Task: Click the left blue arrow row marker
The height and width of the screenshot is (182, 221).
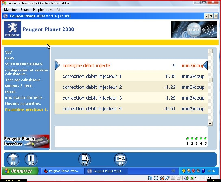Action: 57,65
